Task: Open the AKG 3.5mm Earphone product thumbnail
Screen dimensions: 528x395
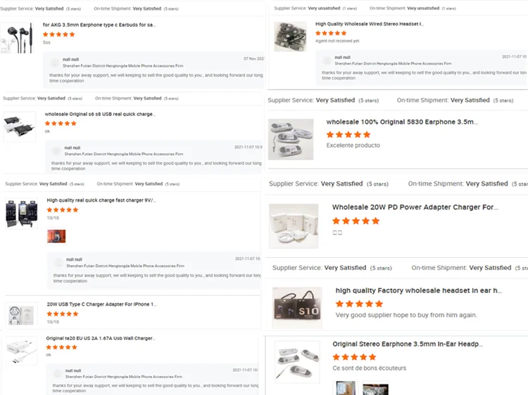Action: [17, 38]
